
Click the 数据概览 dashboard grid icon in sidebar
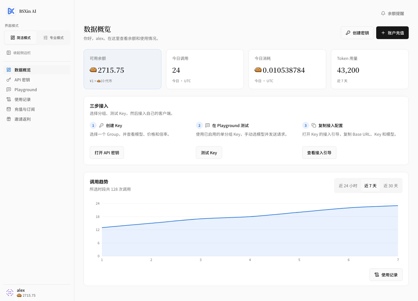(9, 70)
